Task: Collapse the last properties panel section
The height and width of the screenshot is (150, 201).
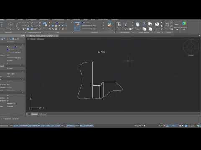Action: click(23, 92)
